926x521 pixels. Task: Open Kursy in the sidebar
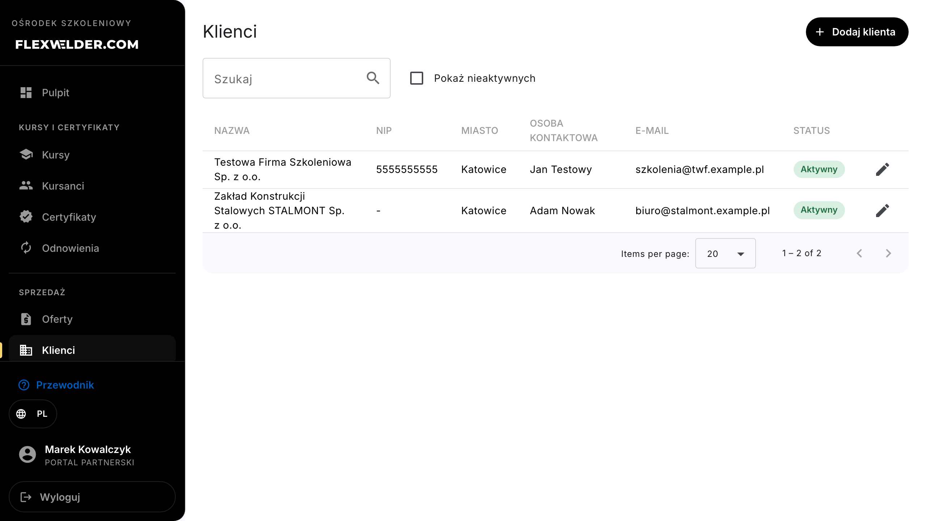coord(92,155)
